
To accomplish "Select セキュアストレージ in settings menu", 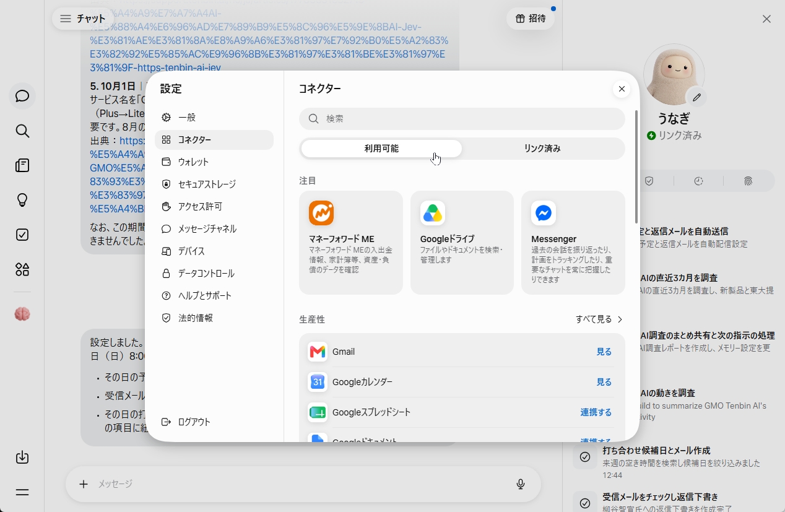I will click(214, 184).
